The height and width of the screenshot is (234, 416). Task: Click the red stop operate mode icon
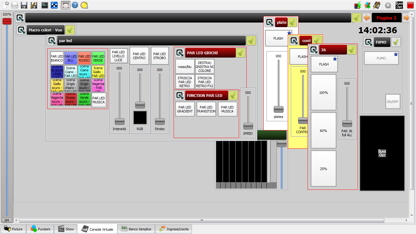(410, 5)
